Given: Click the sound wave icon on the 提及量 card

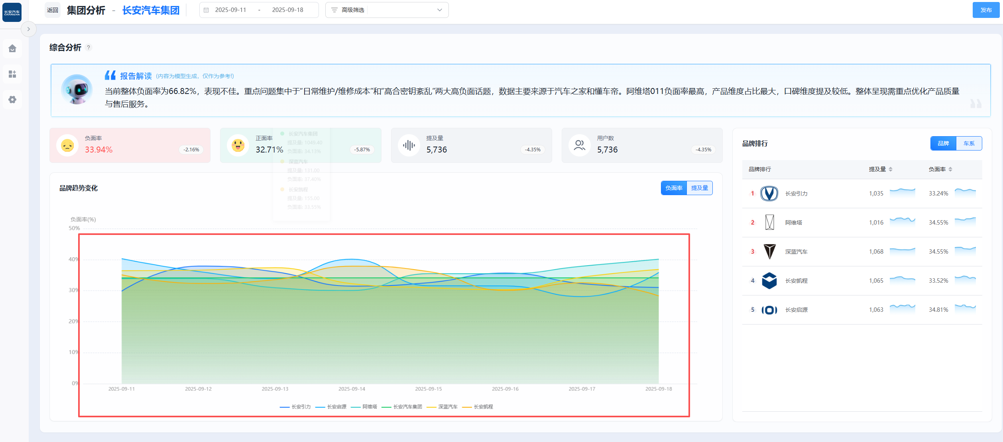Looking at the screenshot, I should coord(409,145).
